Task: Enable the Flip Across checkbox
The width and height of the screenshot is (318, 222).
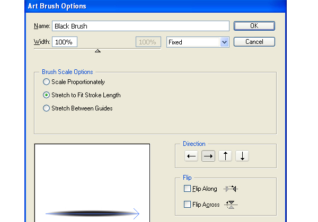Action: pyautogui.click(x=187, y=204)
